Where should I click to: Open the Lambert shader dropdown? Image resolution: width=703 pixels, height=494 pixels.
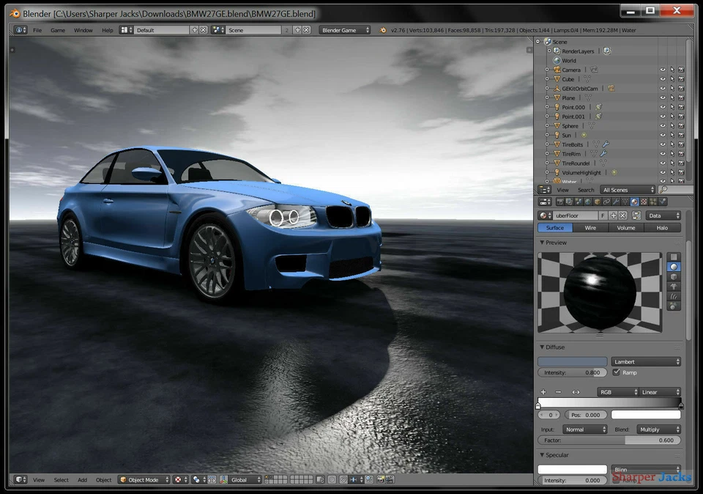[647, 361]
